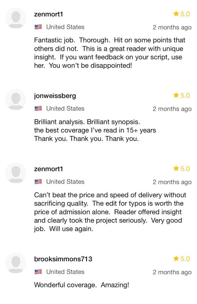Click the 5.0 score on "Fantastic job" review
Screen dimensions: 197x304
[x=185, y=14]
